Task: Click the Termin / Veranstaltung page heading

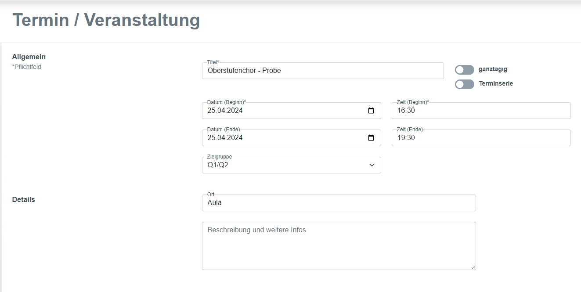Action: pos(106,20)
